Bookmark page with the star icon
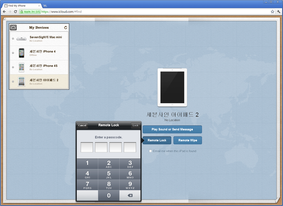 tap(272, 12)
